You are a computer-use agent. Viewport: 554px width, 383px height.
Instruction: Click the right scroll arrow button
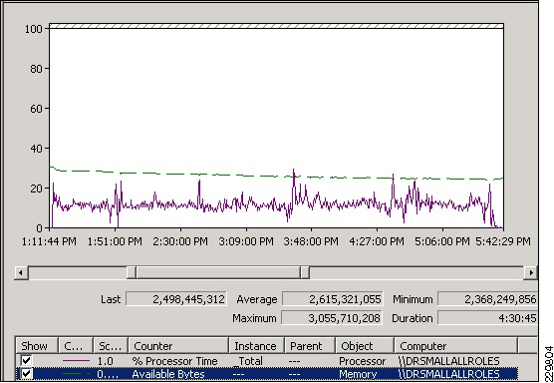tap(530, 272)
